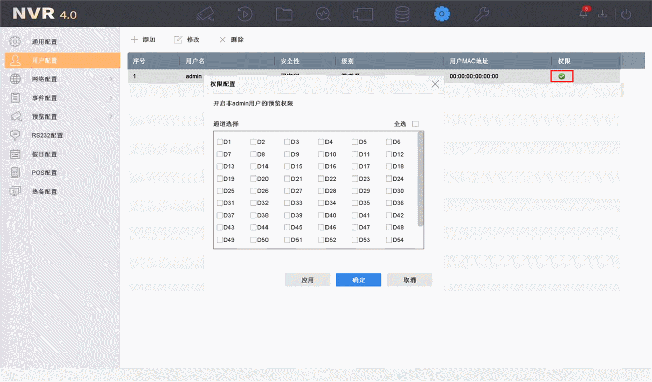Open the Storage Management icon
The height and width of the screenshot is (382, 652).
402,14
